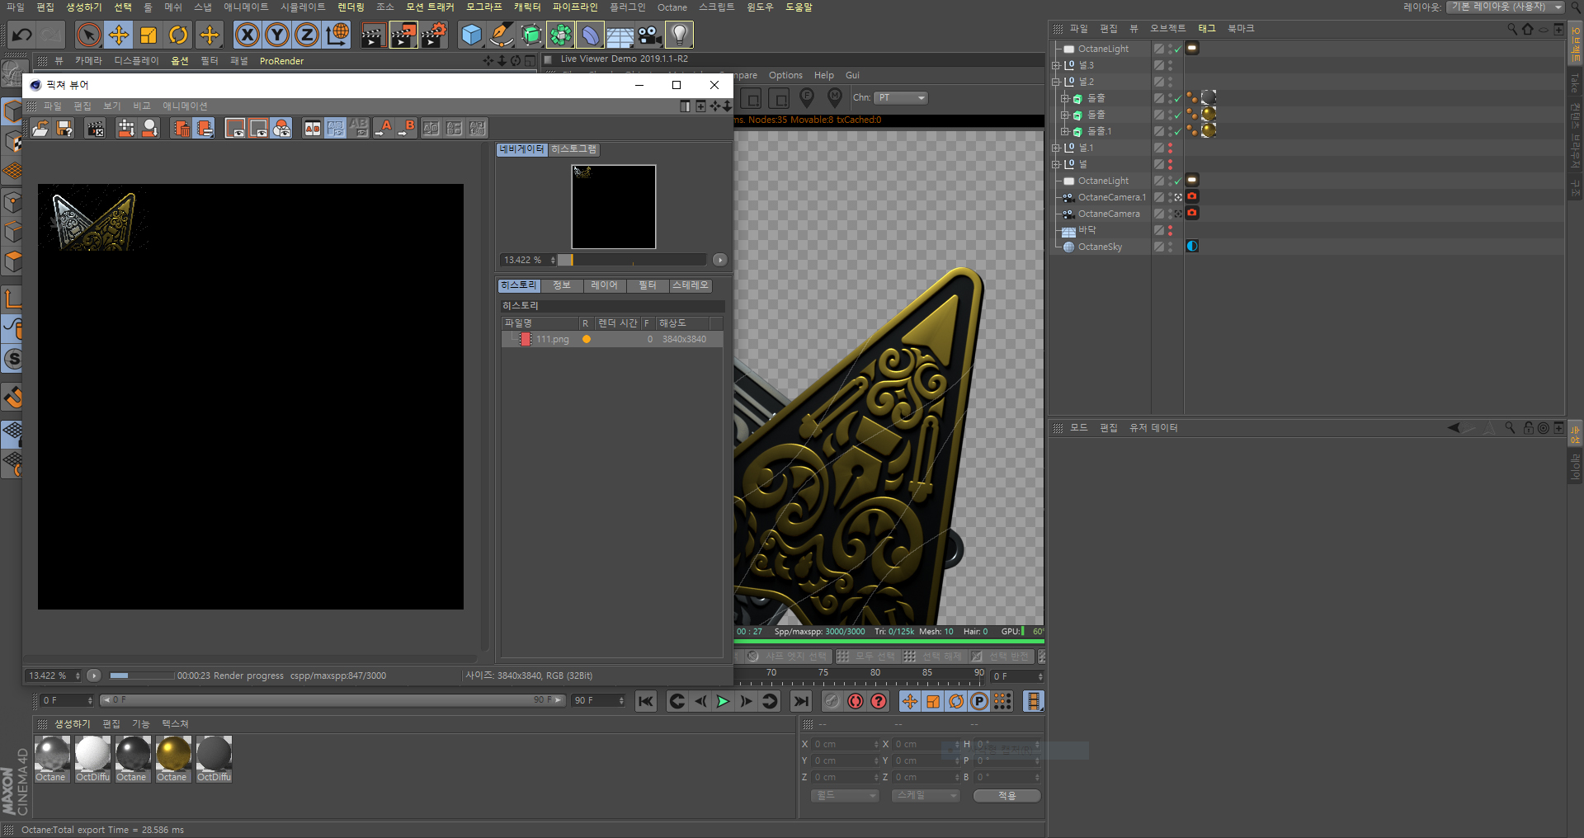Image resolution: width=1584 pixels, height=838 pixels.
Task: Expand the 널.3 null object
Action: (1055, 65)
